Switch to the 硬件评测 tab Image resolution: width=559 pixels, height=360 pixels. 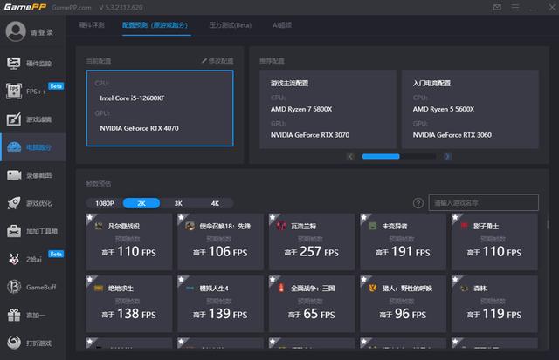pos(92,25)
